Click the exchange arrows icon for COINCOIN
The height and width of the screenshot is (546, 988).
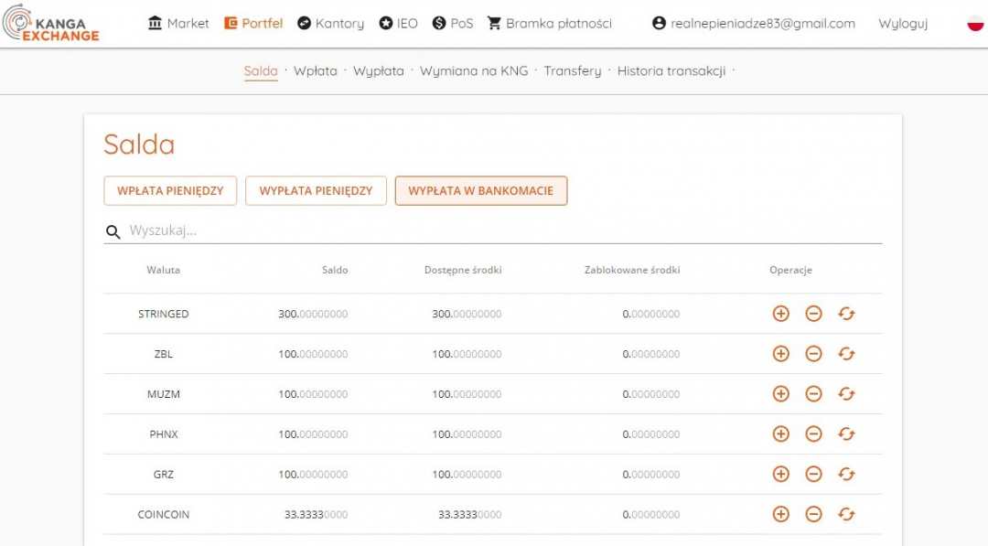coord(846,515)
